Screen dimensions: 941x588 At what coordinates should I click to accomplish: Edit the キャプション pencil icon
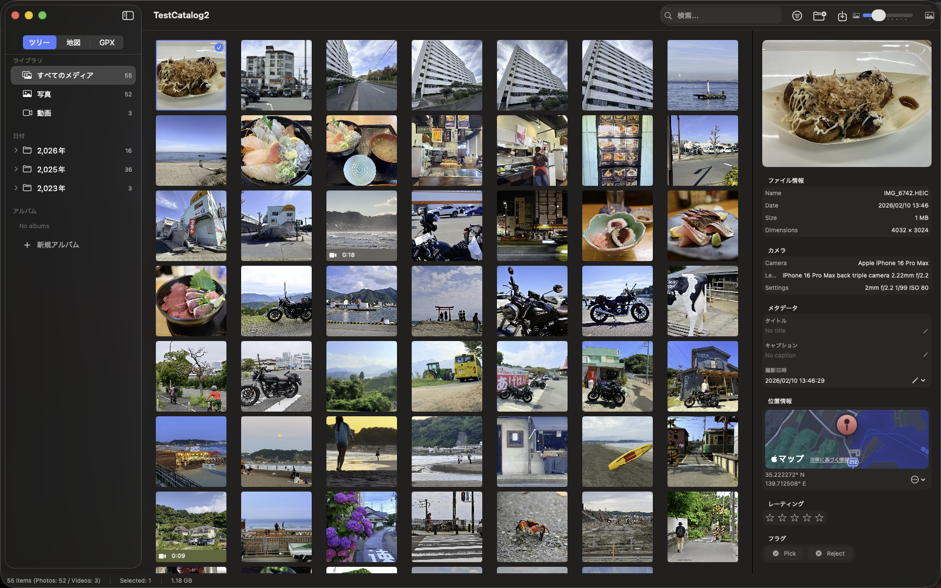point(925,355)
